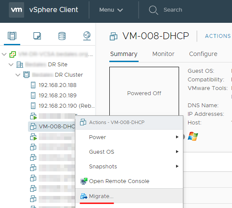Expand the Power submenu
Image resolution: width=232 pixels, height=208 pixels.
pos(129,137)
